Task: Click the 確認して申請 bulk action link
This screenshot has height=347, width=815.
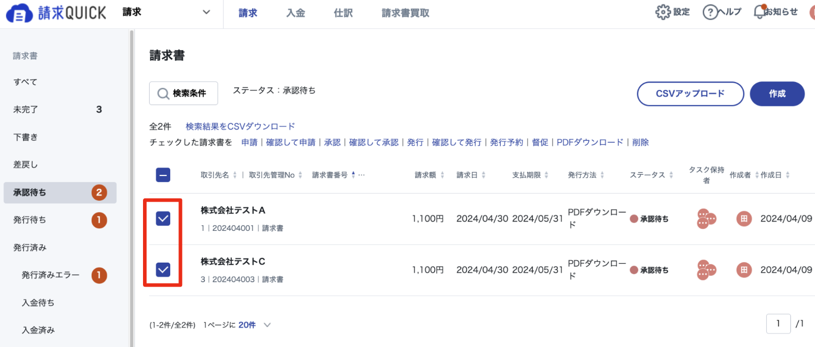Action: (291, 142)
